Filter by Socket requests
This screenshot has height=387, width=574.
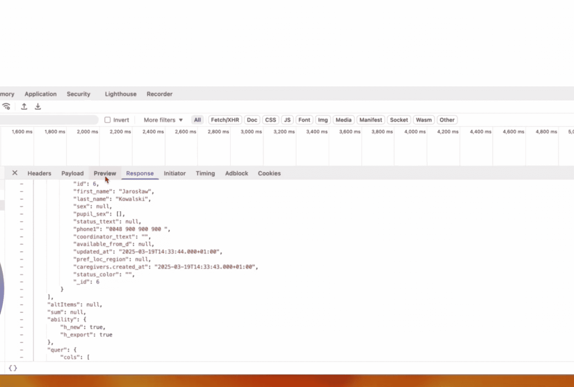coord(399,120)
